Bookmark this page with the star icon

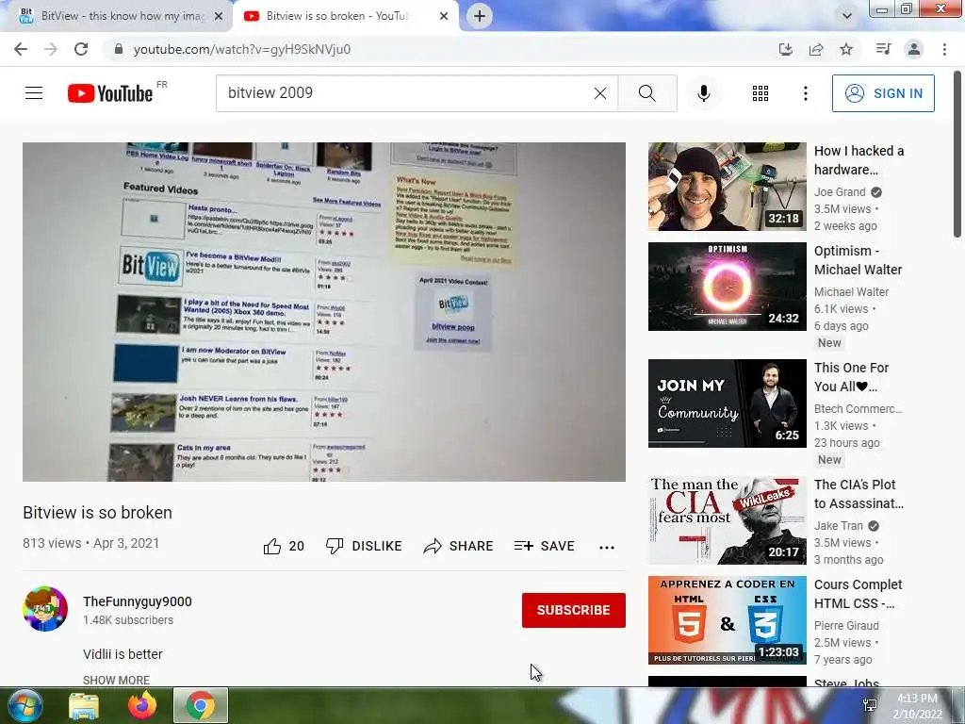pos(846,49)
